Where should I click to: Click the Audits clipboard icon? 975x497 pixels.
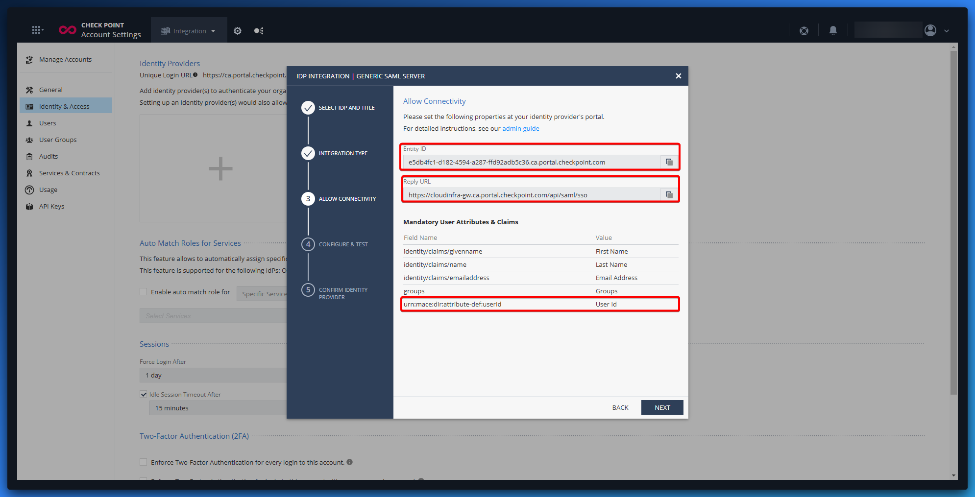tap(29, 157)
